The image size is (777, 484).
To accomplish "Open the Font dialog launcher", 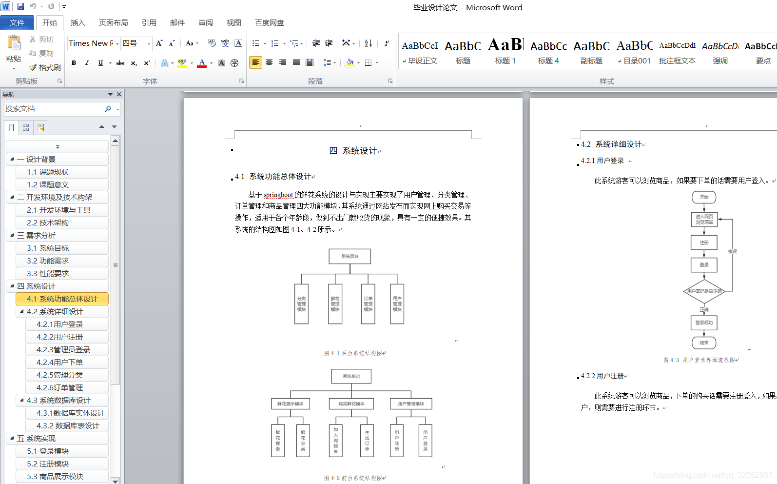I will 241,81.
